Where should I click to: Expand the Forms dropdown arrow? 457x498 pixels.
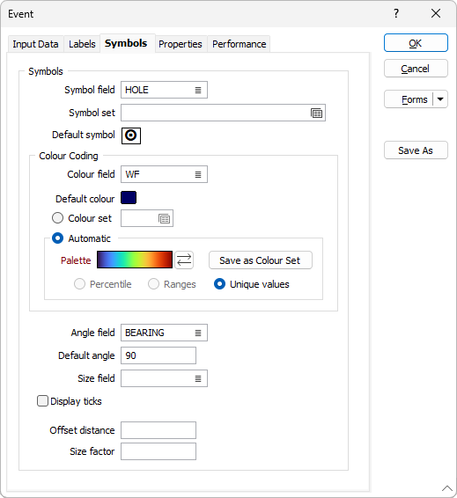point(440,99)
